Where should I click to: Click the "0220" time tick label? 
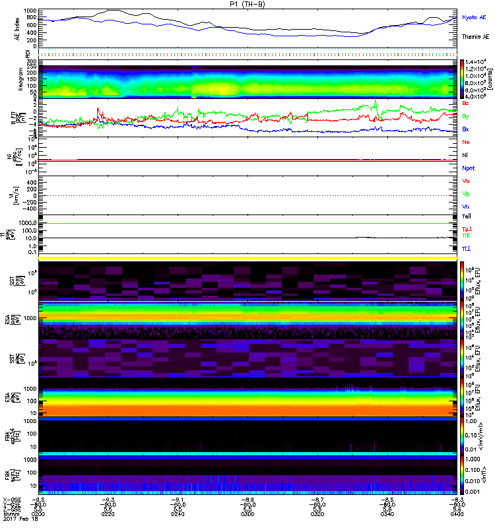108,514
